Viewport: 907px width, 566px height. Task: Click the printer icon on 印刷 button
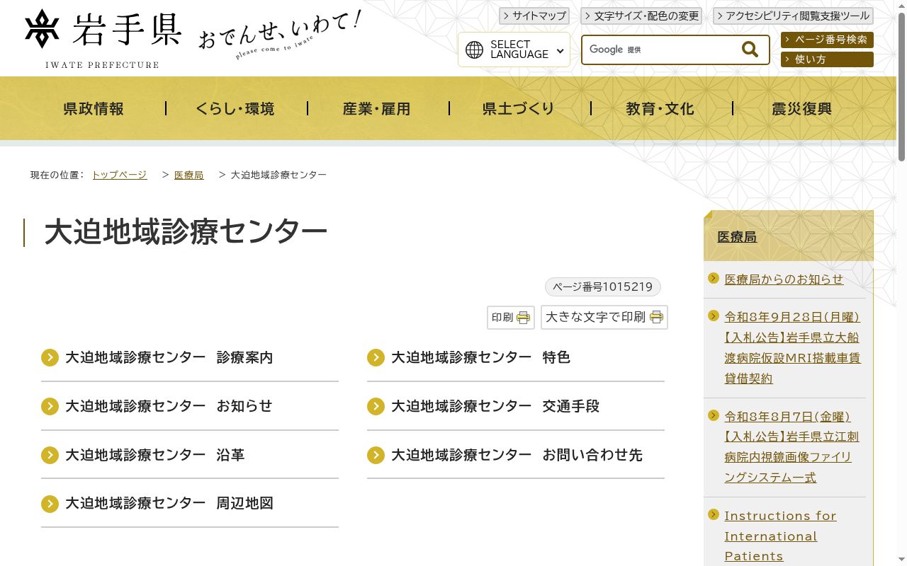point(523,318)
